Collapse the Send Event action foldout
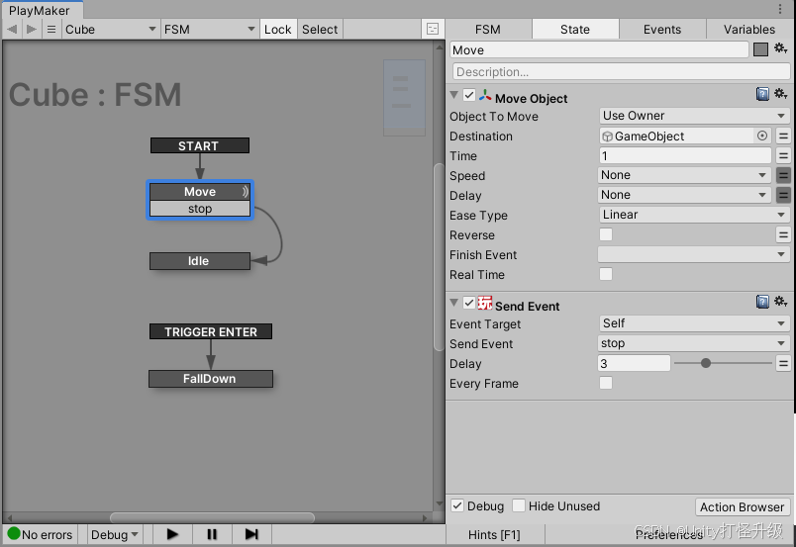796x547 pixels. click(454, 303)
